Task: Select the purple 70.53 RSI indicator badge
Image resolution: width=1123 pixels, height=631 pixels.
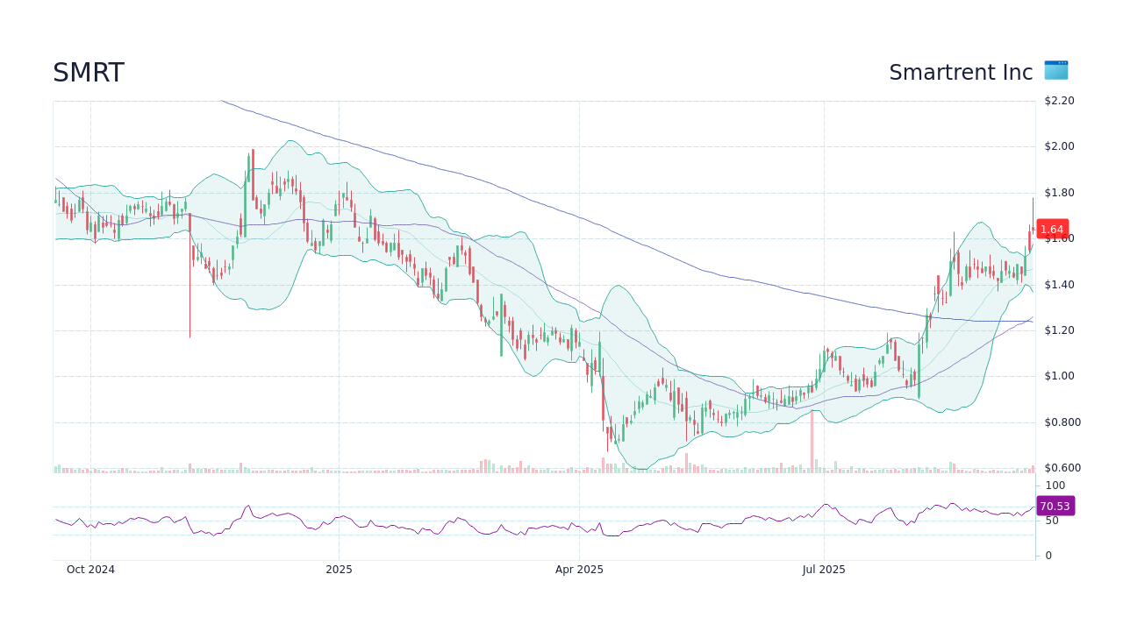Action: [1054, 506]
